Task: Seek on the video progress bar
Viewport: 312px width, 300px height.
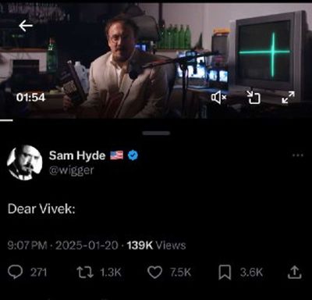Action: pyautogui.click(x=156, y=120)
